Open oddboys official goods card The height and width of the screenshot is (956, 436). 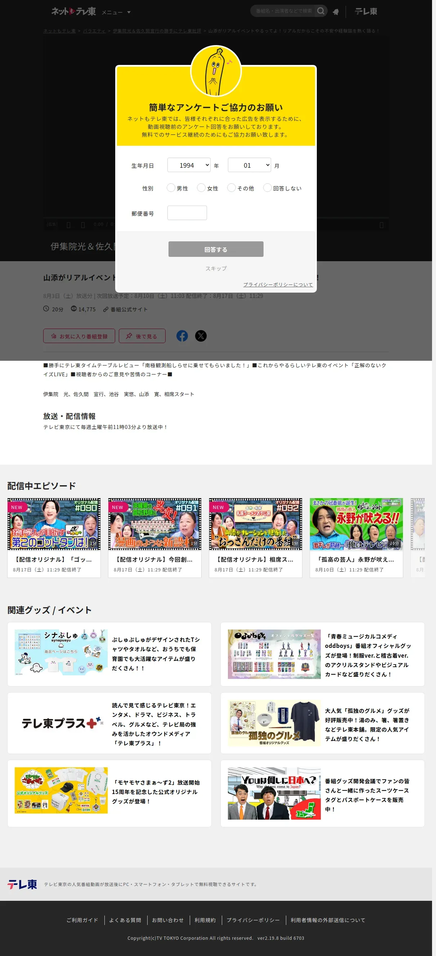coord(323,654)
